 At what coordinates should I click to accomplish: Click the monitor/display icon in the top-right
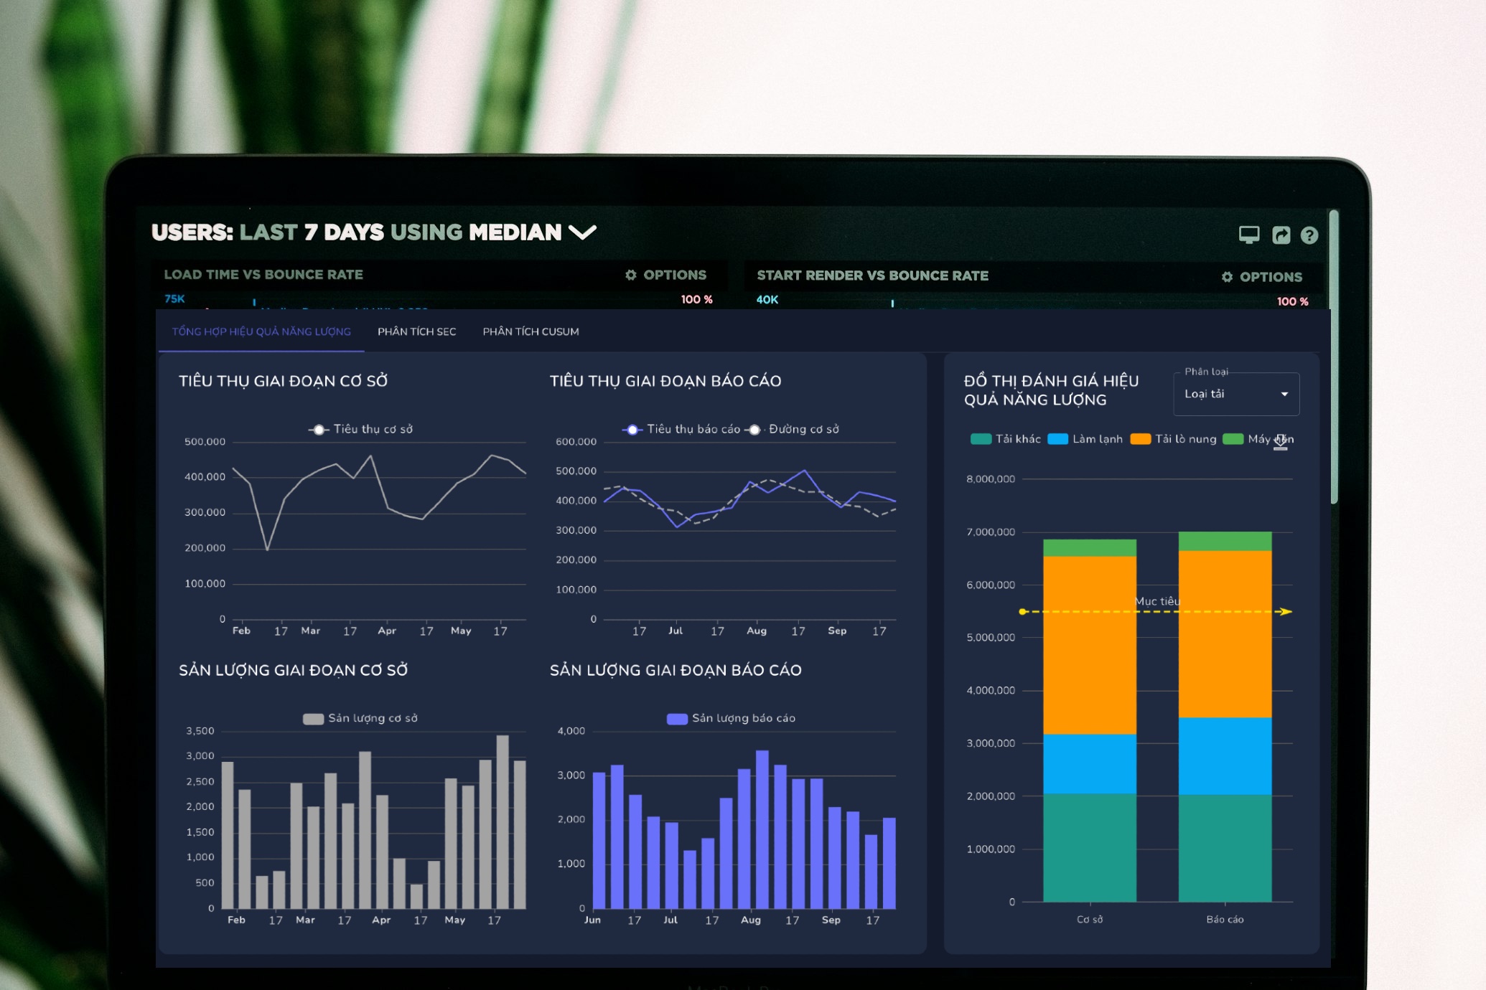click(1249, 235)
